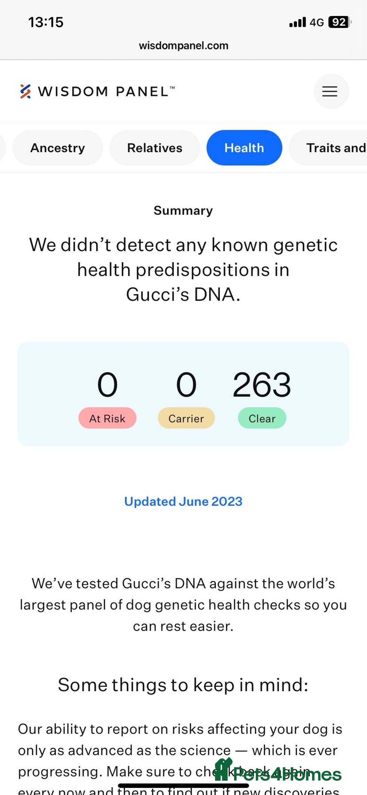The height and width of the screenshot is (795, 367).
Task: Tap the cellular signal strength icon
Action: (297, 22)
